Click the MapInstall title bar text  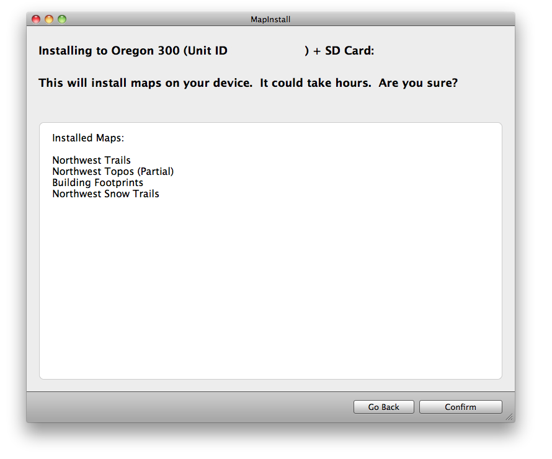[270, 19]
